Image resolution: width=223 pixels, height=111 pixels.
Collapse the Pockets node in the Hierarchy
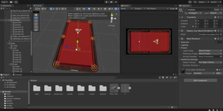coord(9,20)
